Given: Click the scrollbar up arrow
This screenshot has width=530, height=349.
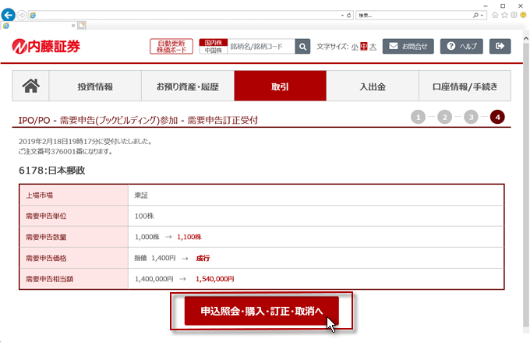Looking at the screenshot, I should (x=526, y=38).
